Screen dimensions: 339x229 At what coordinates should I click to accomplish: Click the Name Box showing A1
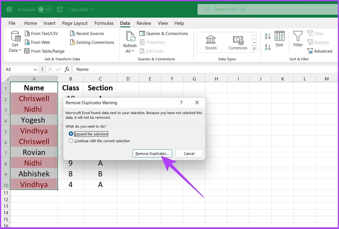(x=18, y=69)
